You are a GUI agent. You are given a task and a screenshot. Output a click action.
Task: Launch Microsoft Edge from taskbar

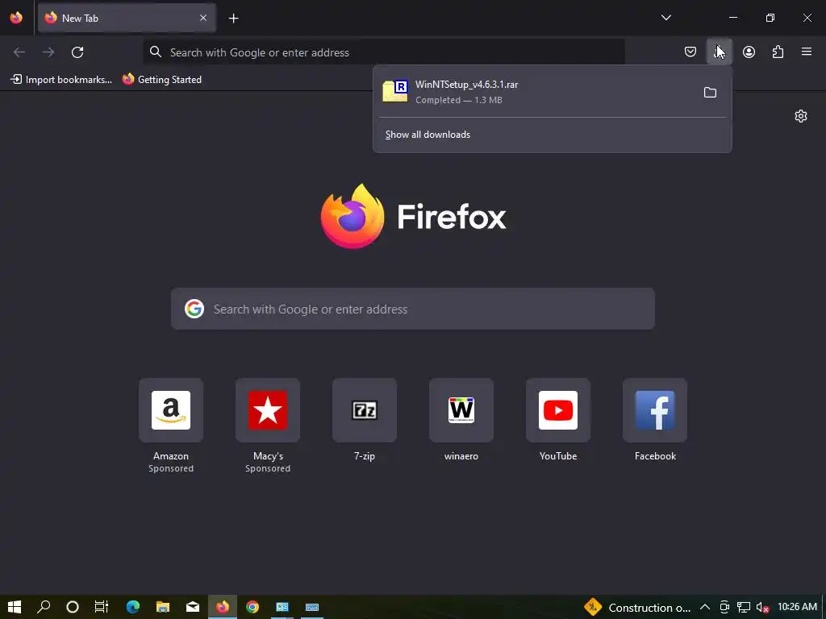133,607
